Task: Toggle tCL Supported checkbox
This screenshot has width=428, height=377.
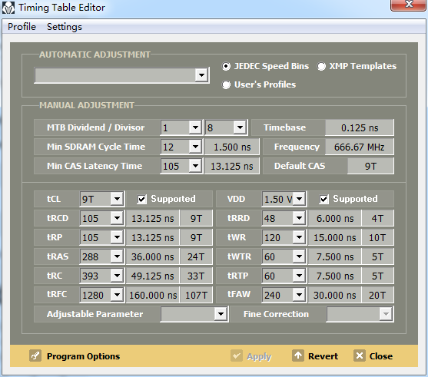Action: click(142, 199)
